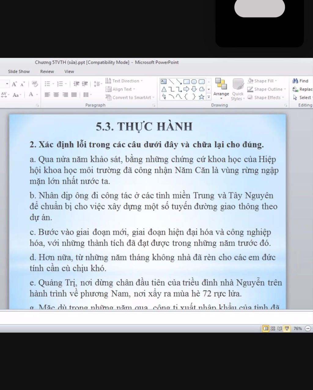
Task: Open Quick Styles gallery
Action: pos(238,89)
